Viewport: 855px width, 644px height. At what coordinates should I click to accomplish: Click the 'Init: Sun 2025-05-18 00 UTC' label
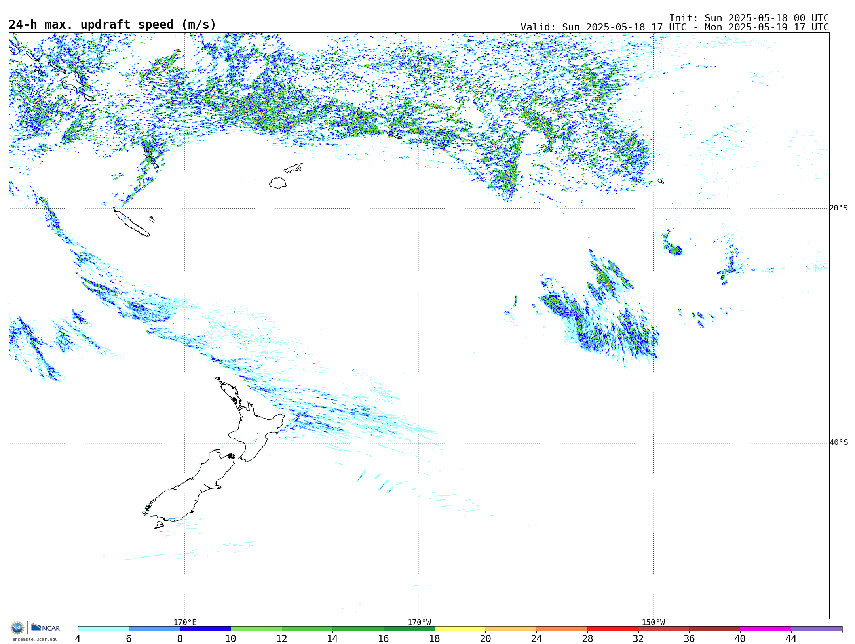(749, 18)
